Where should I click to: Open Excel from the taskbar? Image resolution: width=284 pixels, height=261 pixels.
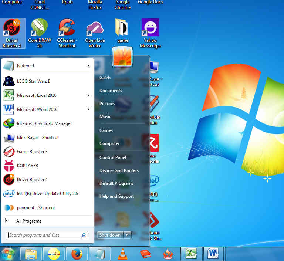point(191,254)
